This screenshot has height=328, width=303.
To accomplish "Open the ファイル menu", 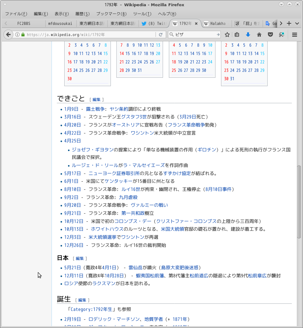I will pyautogui.click(x=16, y=14).
